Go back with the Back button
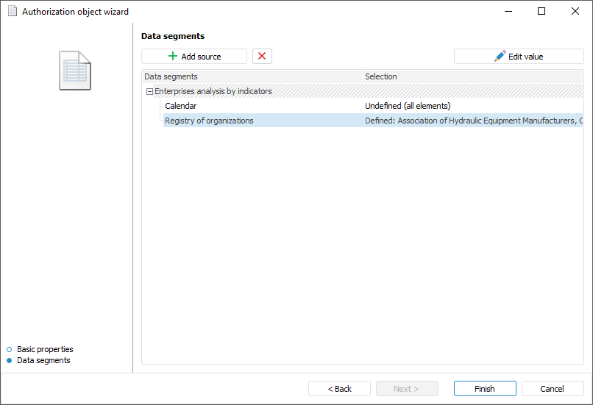 [x=339, y=389]
